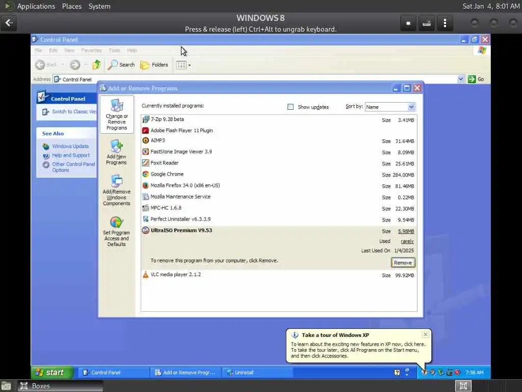Click the Boxes item in bottom panel
The width and height of the screenshot is (522, 392).
pyautogui.click(x=60, y=386)
